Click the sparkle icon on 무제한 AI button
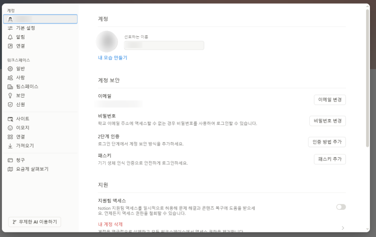This screenshot has width=376, height=237. coord(15,222)
